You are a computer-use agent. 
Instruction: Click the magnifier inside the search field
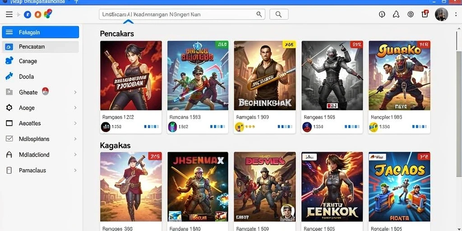click(259, 14)
